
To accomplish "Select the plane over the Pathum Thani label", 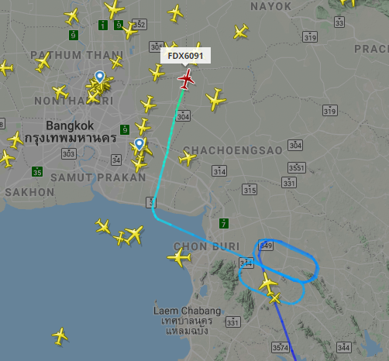I will coord(43,62).
